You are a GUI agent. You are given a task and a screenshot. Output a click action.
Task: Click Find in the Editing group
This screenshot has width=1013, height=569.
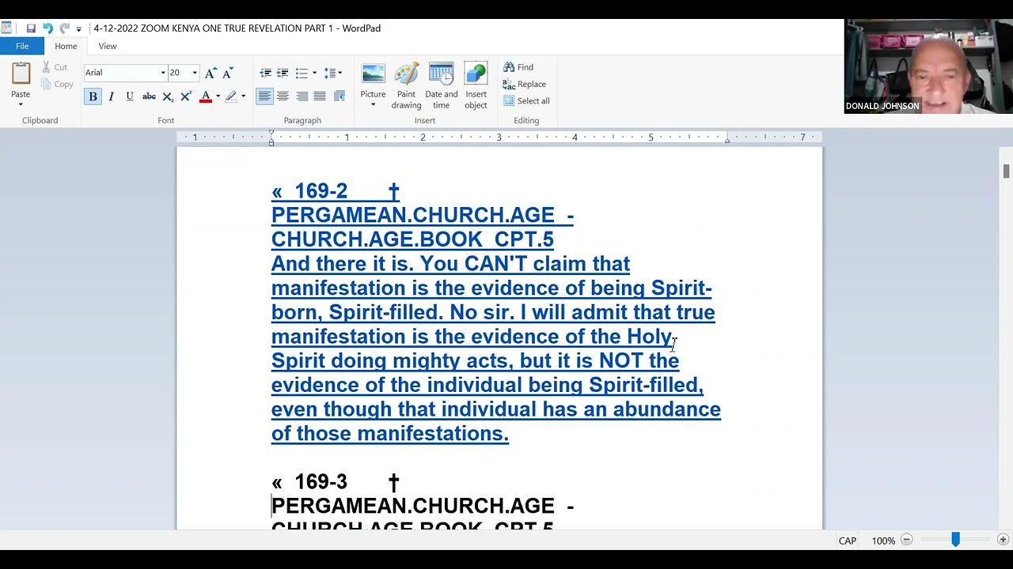pos(518,67)
